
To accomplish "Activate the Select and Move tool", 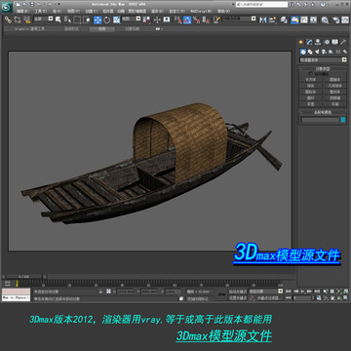I will (x=97, y=19).
